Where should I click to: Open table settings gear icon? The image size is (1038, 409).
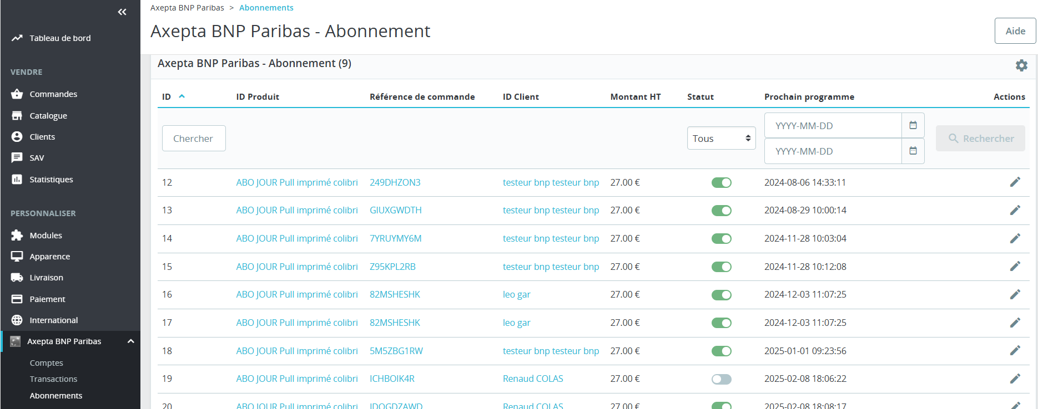pos(1021,65)
